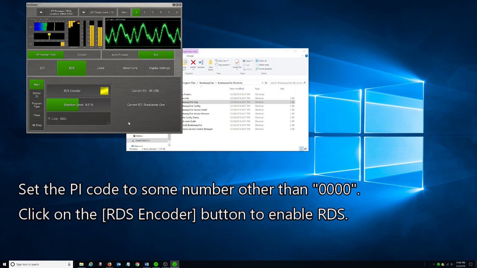Switch to the I/O section
This screenshot has height=268, width=477.
point(42,68)
